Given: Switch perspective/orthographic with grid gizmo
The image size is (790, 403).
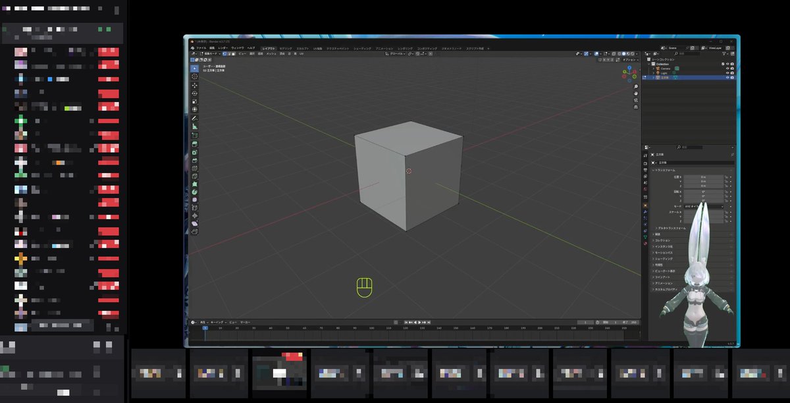Looking at the screenshot, I should 636,107.
